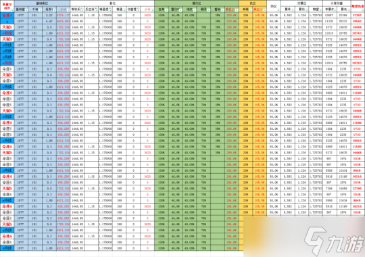
Task: Open filter arrow on top-left red action header
Action: point(12,10)
